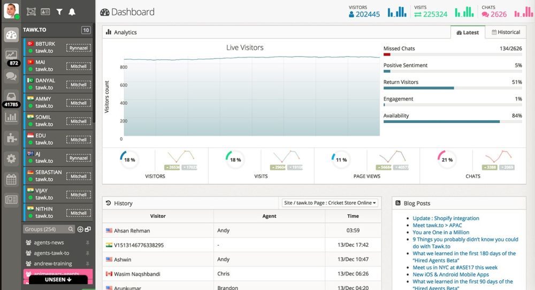Screen dimensions: 535x290
Task: Open the Update : Shopify integration link
Action: tap(446, 218)
